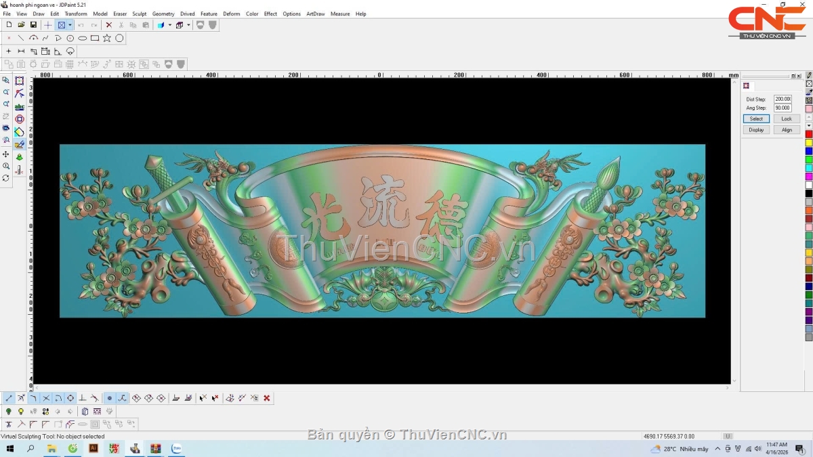The height and width of the screenshot is (457, 813).
Task: Click the Save file icon
Action: (x=33, y=25)
